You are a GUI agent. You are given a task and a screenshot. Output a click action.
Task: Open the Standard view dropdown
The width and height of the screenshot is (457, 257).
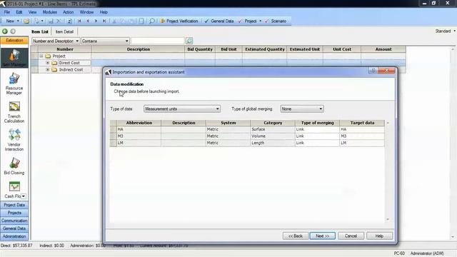click(x=455, y=31)
